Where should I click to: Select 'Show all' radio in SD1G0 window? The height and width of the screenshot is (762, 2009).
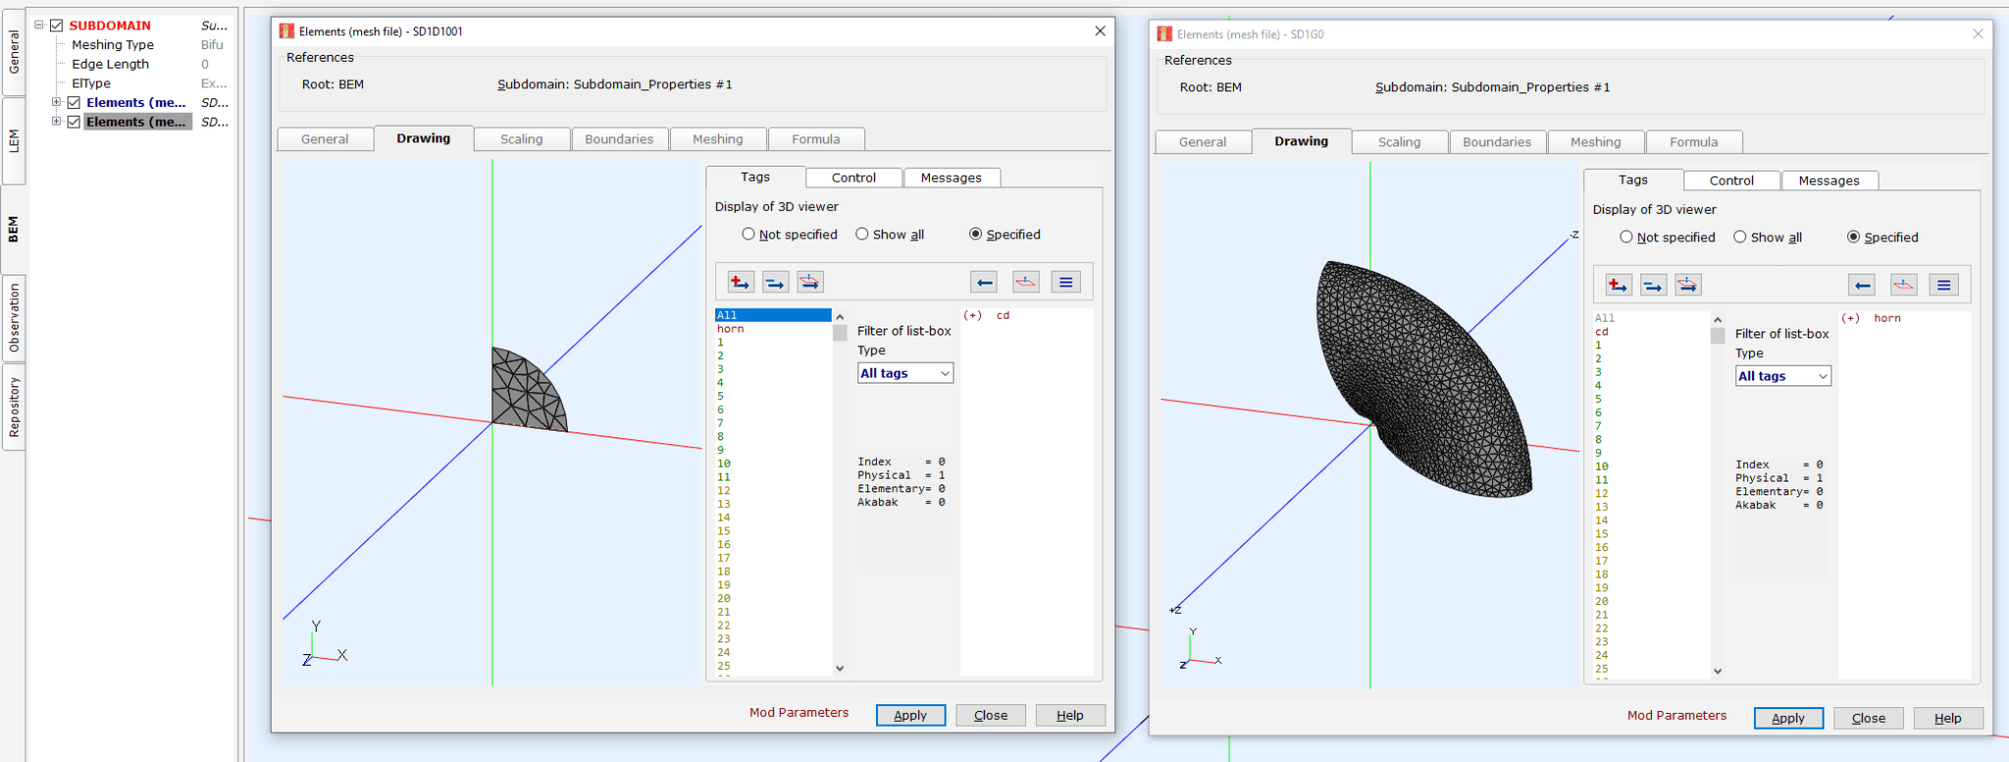(x=1740, y=237)
